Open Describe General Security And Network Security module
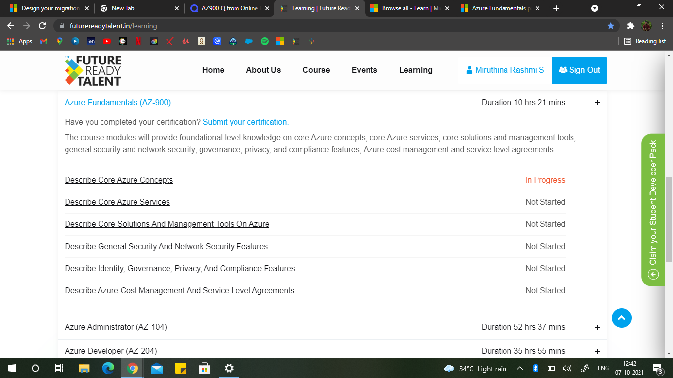The width and height of the screenshot is (673, 378). point(166,246)
